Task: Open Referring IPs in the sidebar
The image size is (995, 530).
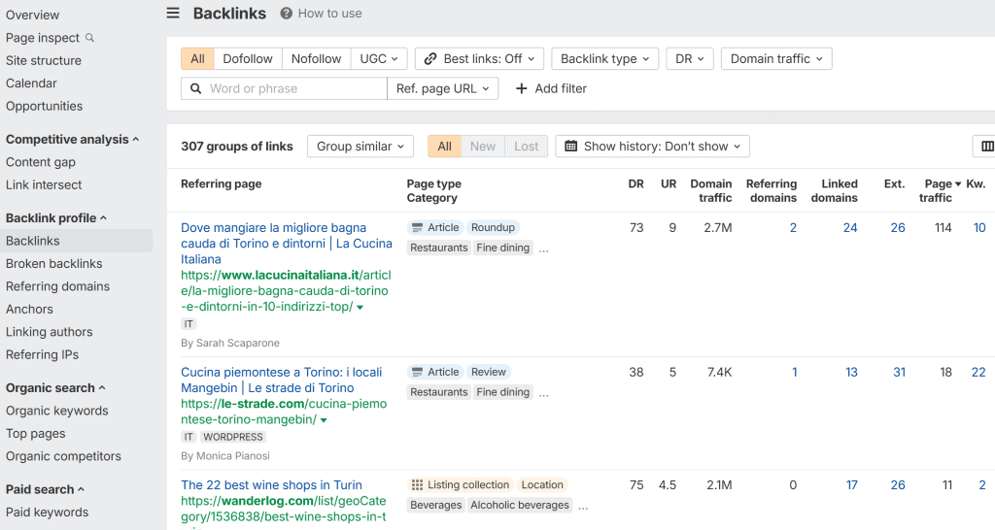Action: [x=42, y=355]
